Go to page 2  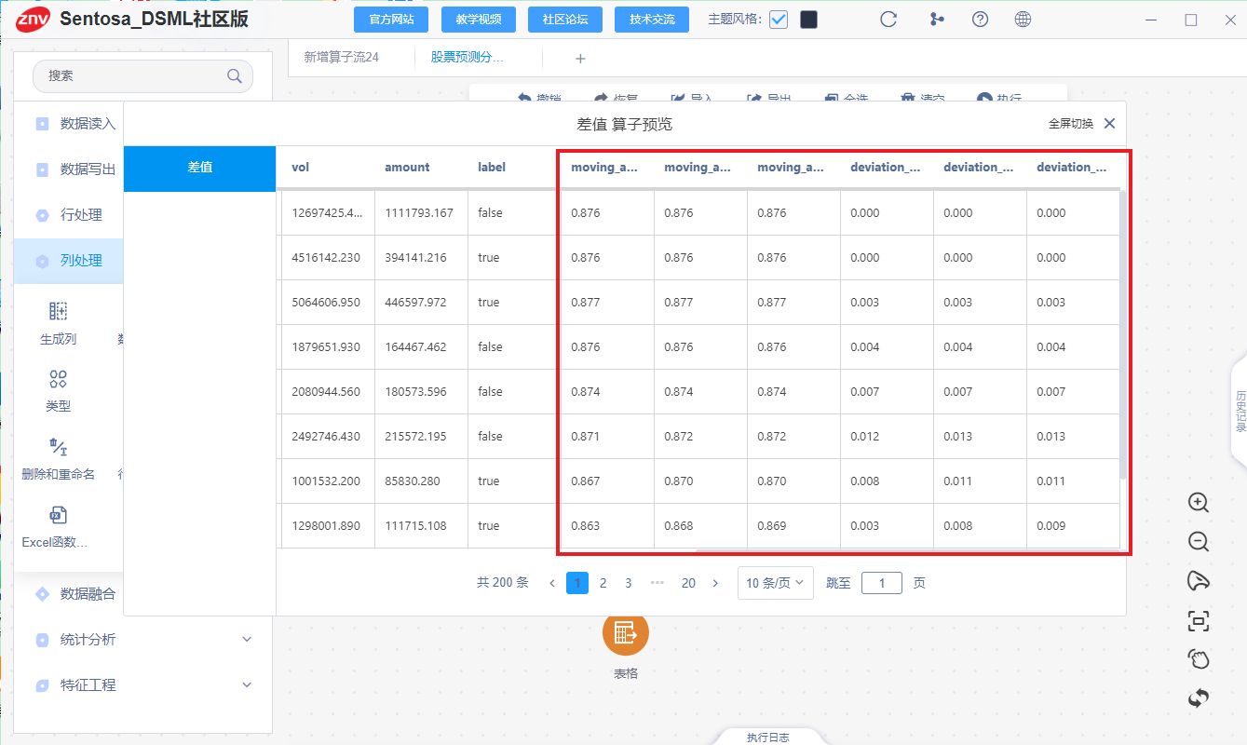603,583
